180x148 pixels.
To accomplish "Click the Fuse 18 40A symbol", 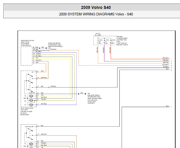I will click(x=98, y=42).
